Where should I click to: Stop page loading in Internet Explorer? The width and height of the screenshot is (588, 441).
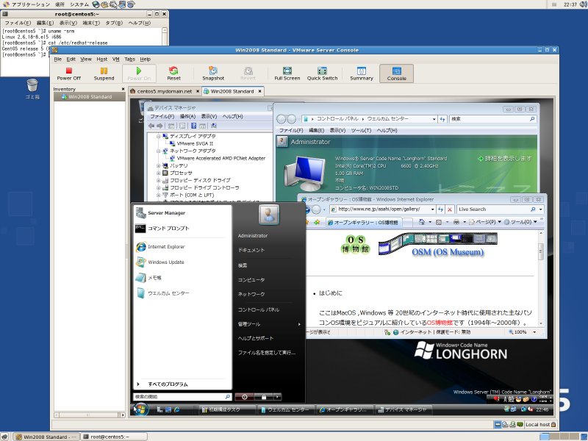pyautogui.click(x=450, y=209)
